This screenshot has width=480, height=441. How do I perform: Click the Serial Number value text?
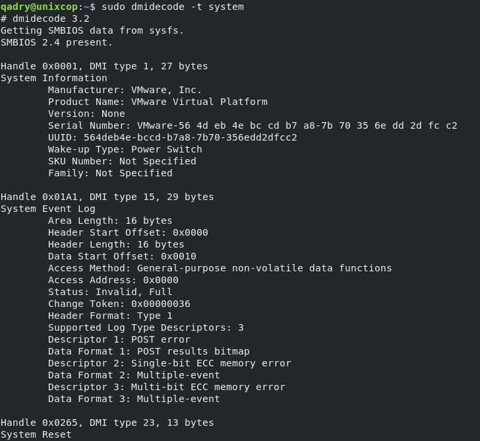(297, 125)
